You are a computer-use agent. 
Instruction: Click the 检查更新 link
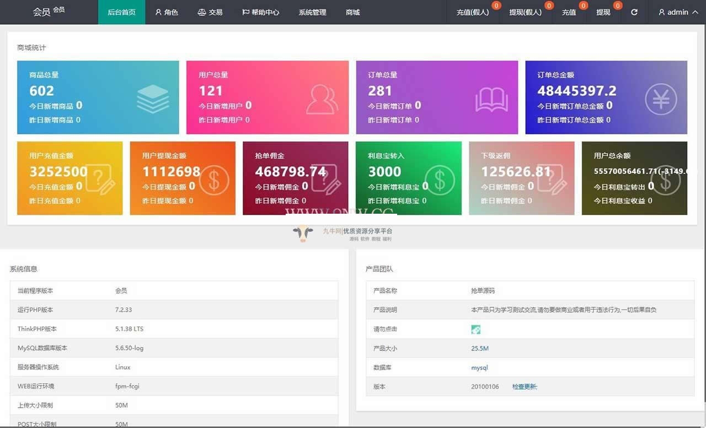pyautogui.click(x=525, y=387)
